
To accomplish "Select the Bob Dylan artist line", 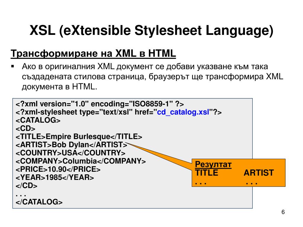I will pyautogui.click(x=71, y=145).
